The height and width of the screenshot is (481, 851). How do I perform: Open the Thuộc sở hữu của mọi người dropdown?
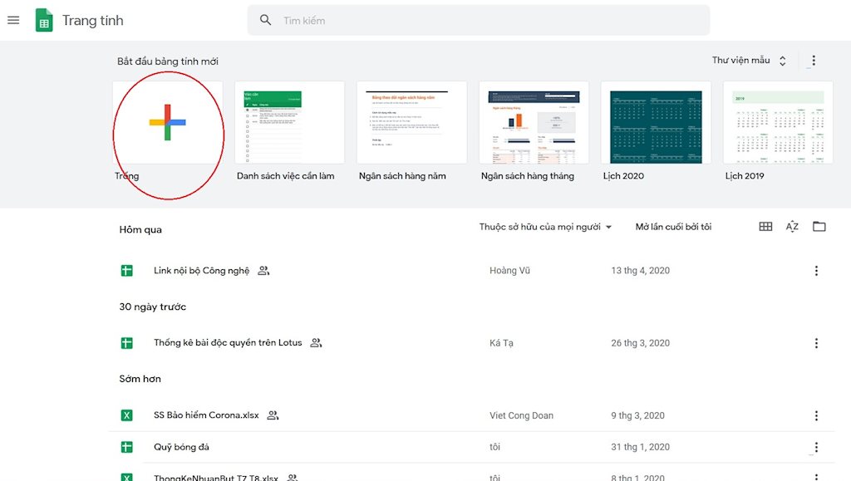(x=544, y=226)
